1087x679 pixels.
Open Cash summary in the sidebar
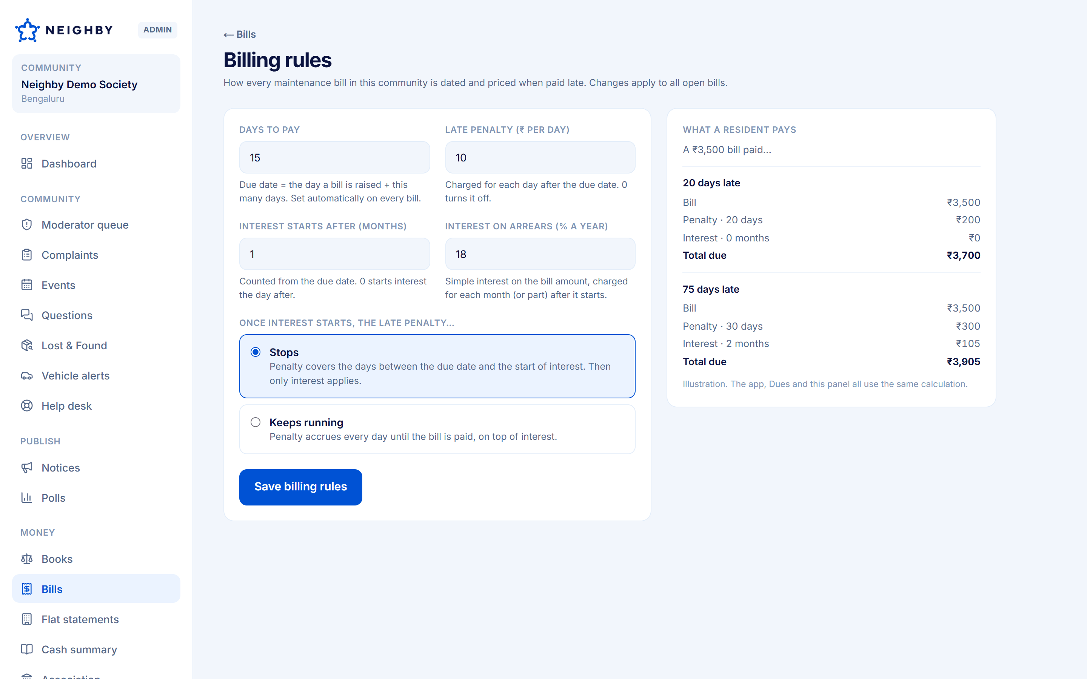click(x=96, y=649)
